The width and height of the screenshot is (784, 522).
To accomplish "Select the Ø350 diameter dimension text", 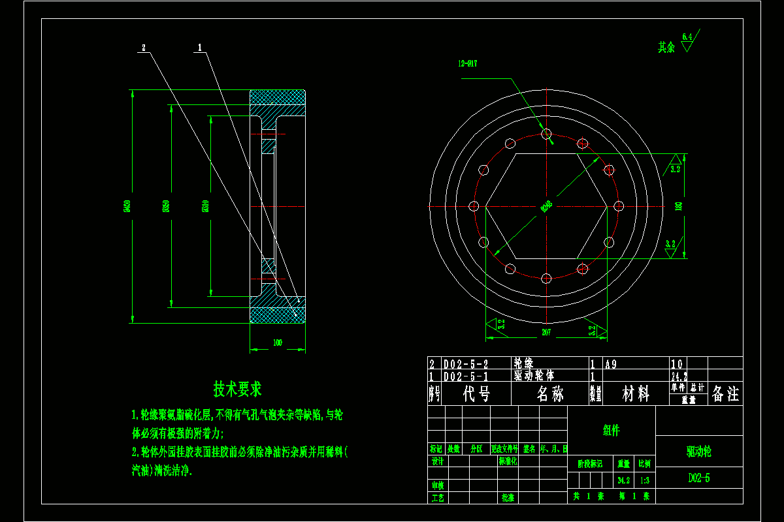I will click(166, 206).
